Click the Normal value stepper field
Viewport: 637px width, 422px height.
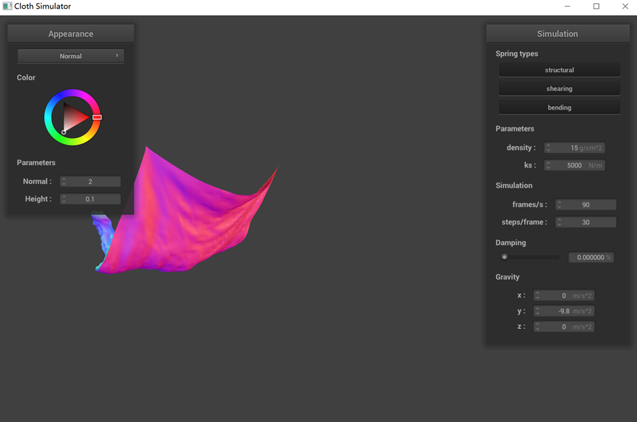[90, 181]
